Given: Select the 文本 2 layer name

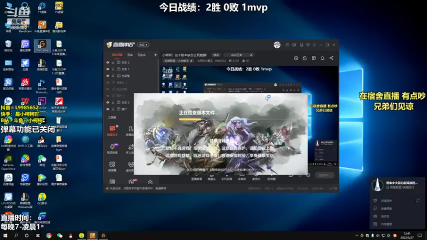Looking at the screenshot, I should (125, 62).
